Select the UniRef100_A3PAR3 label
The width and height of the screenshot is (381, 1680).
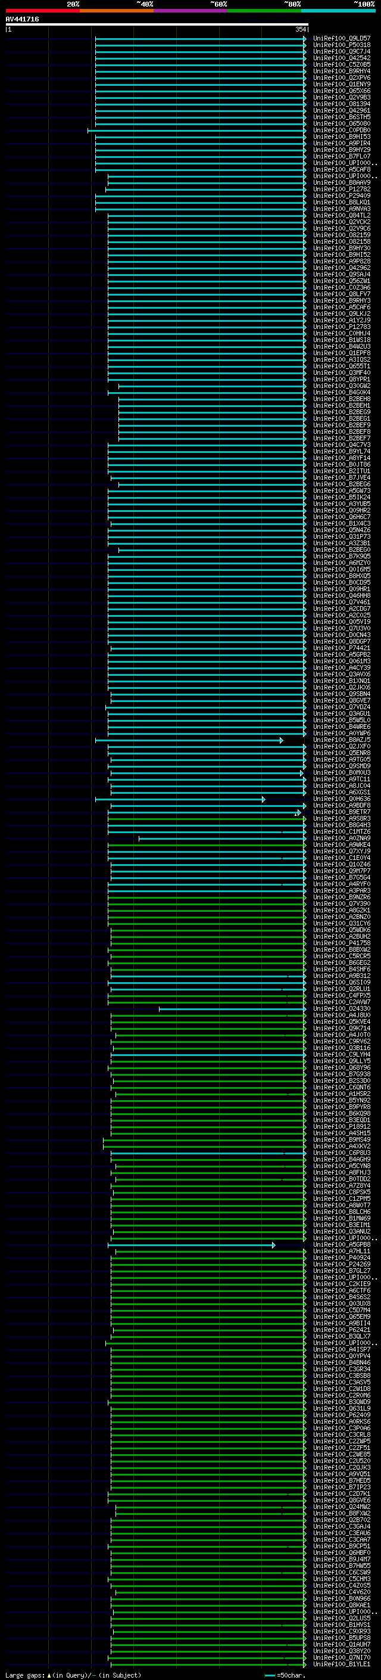coord(341,890)
